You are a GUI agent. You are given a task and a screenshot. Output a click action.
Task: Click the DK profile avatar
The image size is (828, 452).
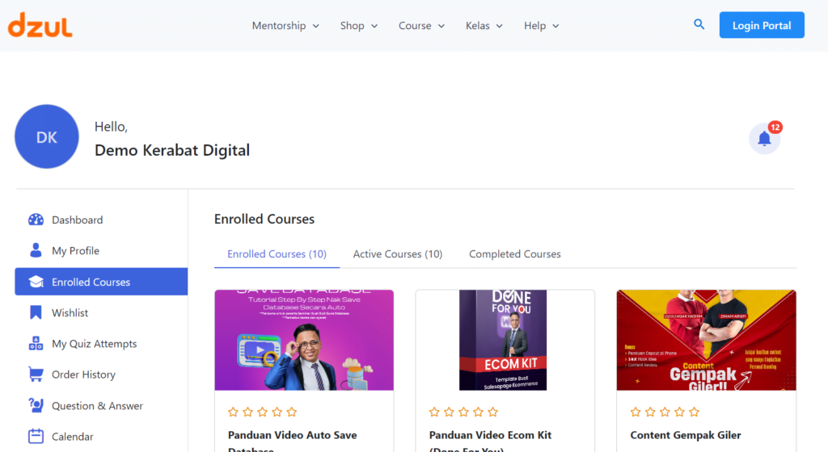click(47, 137)
